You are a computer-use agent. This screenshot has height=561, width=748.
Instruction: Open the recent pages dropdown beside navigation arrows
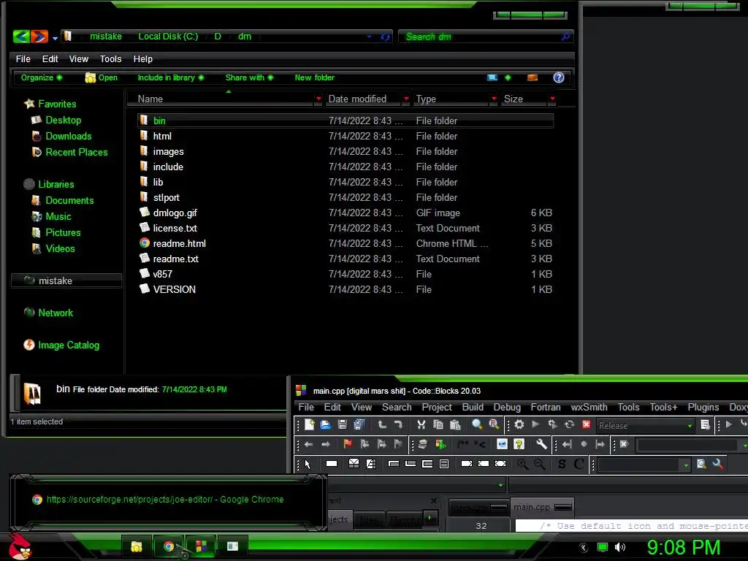(55, 38)
